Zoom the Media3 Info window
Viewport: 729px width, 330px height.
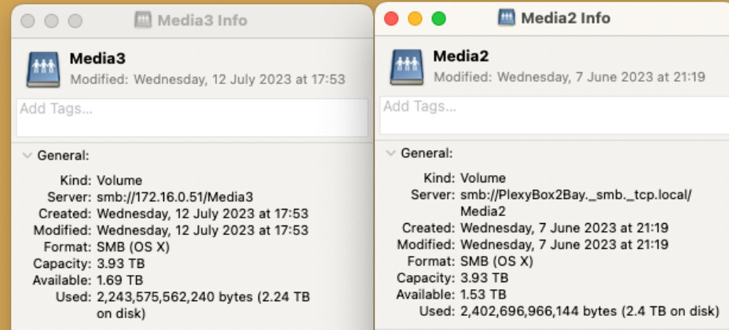(75, 20)
